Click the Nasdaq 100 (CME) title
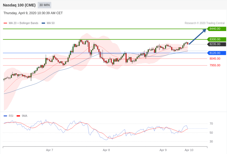The width and height of the screenshot is (227, 154). tap(19, 5)
